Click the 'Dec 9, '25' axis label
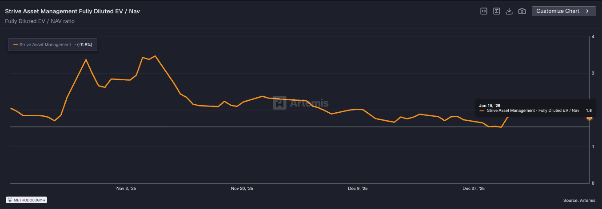The height and width of the screenshot is (209, 602). point(358,189)
